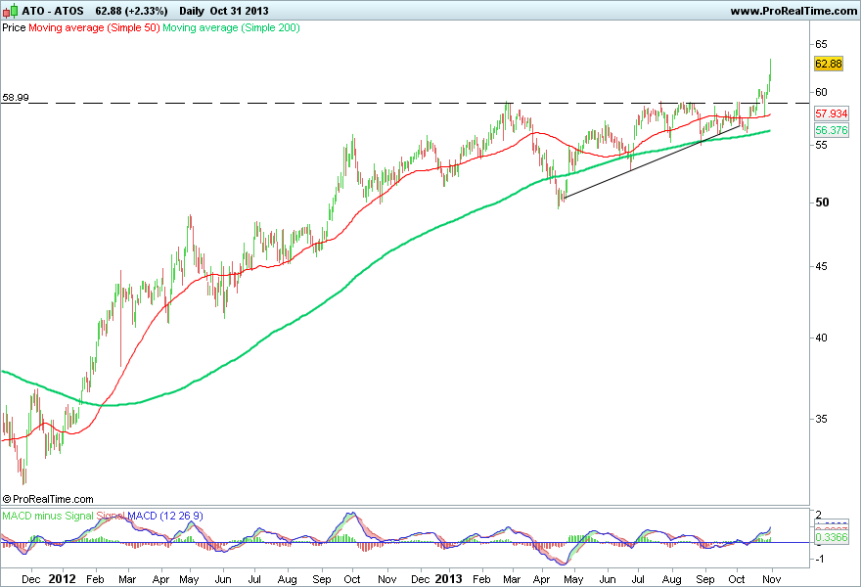Click the 2013 year label on time axis
Image resolution: width=861 pixels, height=587 pixels.
448,579
